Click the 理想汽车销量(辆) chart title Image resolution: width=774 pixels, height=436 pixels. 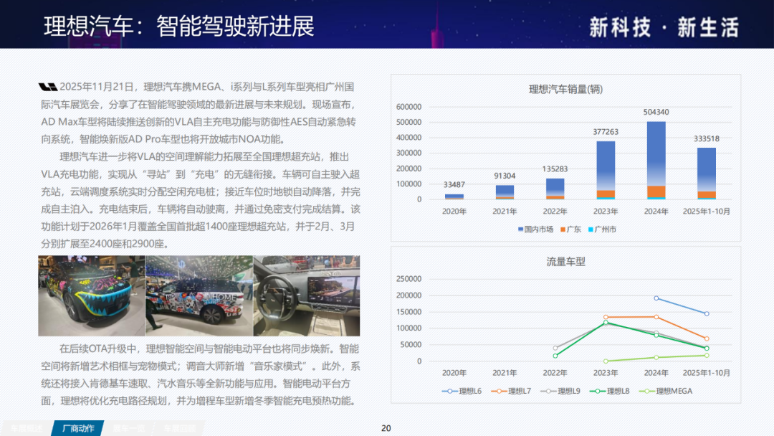click(x=565, y=90)
